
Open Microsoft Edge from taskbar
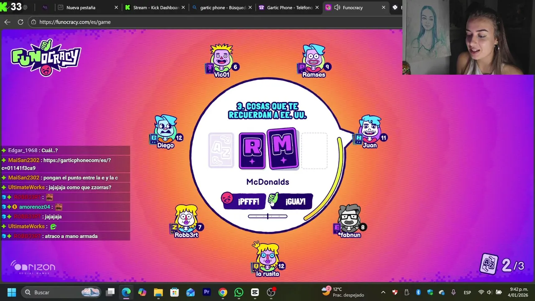[x=126, y=292]
